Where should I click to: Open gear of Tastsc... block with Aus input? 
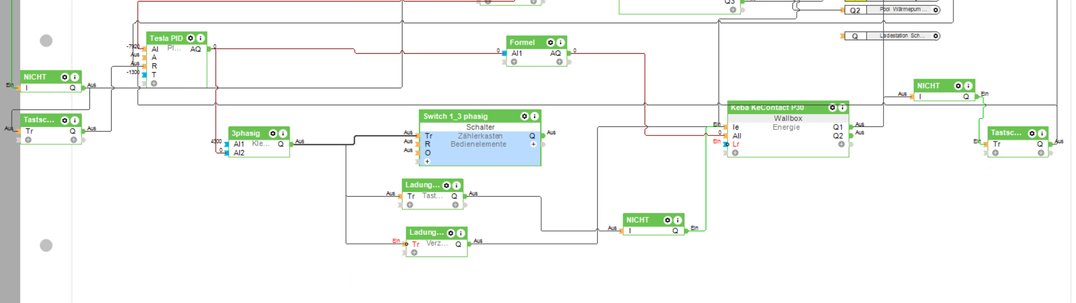[65, 120]
